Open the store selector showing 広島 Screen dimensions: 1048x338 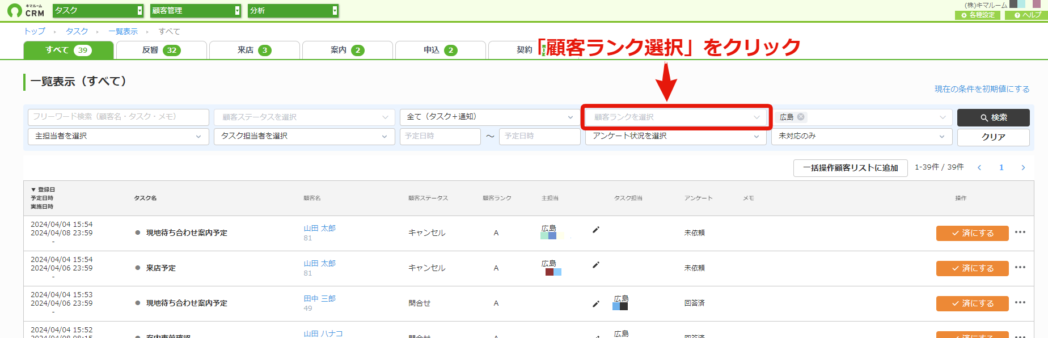click(862, 117)
